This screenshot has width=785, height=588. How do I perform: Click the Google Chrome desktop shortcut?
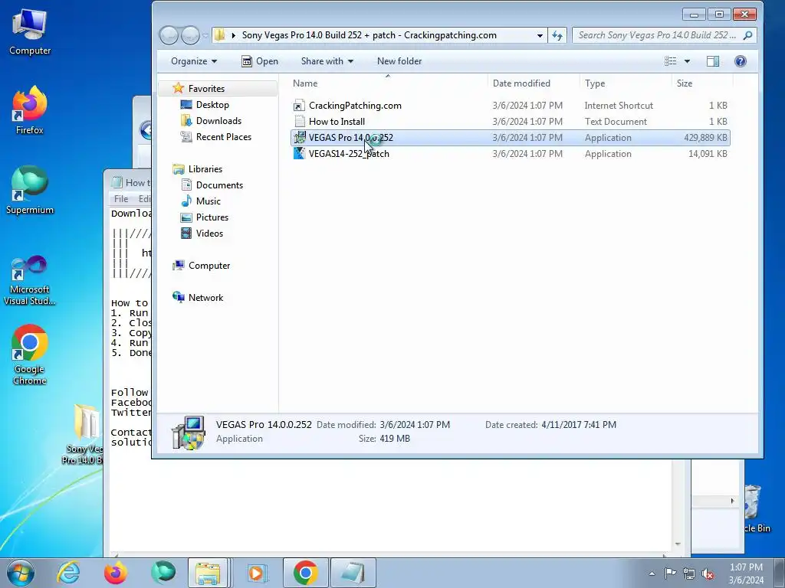tap(30, 354)
